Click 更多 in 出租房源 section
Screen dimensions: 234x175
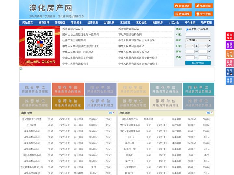coord(209,113)
